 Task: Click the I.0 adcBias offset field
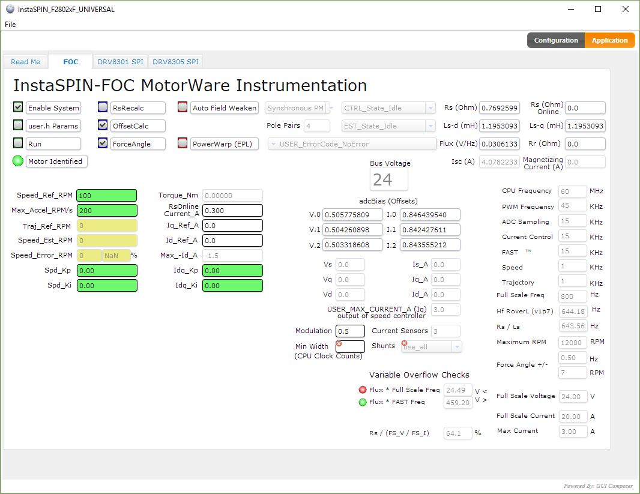click(430, 215)
